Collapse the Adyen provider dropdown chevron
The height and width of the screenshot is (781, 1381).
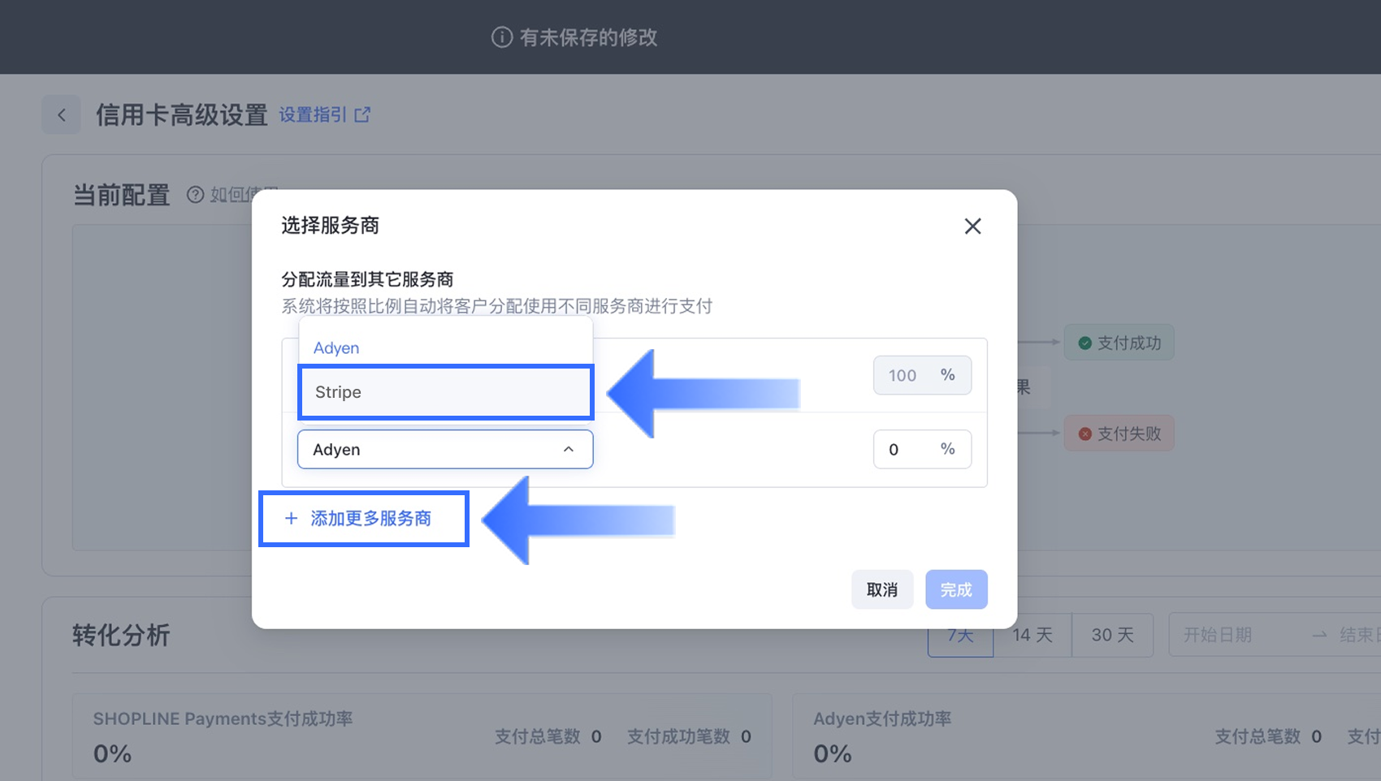(569, 450)
